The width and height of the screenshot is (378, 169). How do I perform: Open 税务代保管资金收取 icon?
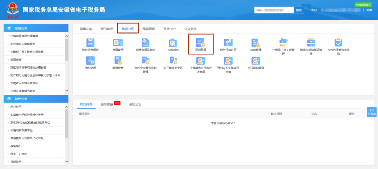pos(338,43)
